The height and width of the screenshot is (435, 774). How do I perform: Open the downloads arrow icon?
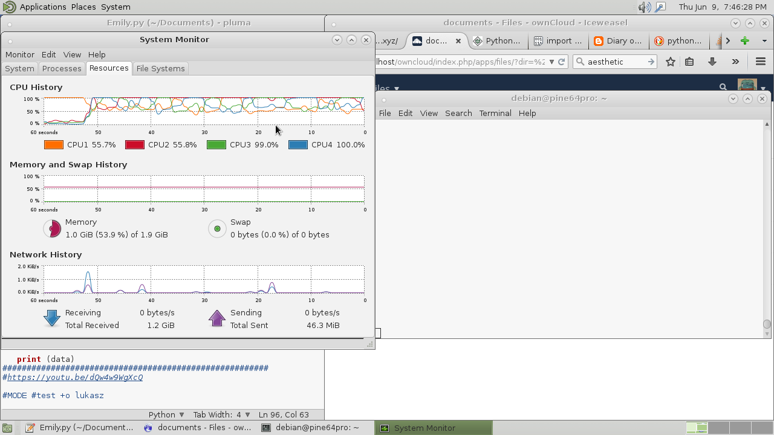[712, 62]
